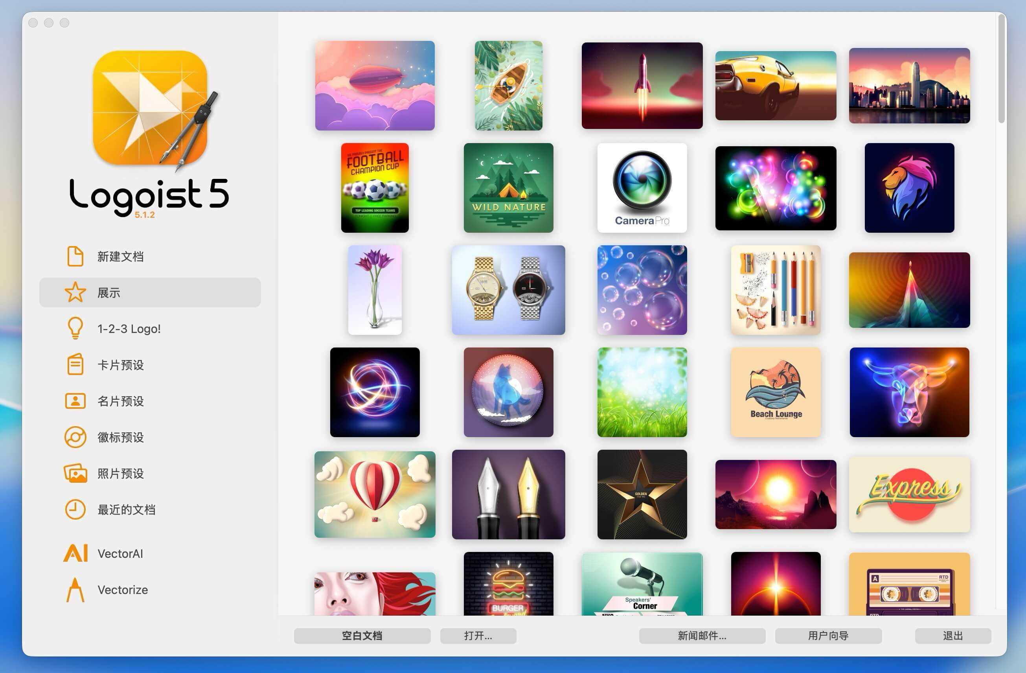This screenshot has height=673, width=1026.
Task: Open 名片预设 business card presets
Action: [120, 401]
